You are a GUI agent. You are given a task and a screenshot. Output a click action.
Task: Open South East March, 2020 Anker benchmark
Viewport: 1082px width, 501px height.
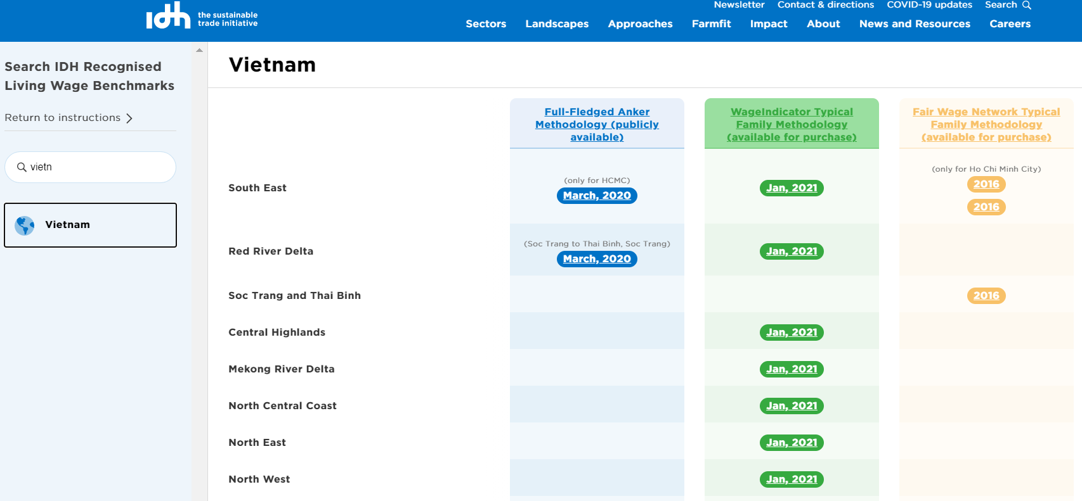[x=597, y=196]
